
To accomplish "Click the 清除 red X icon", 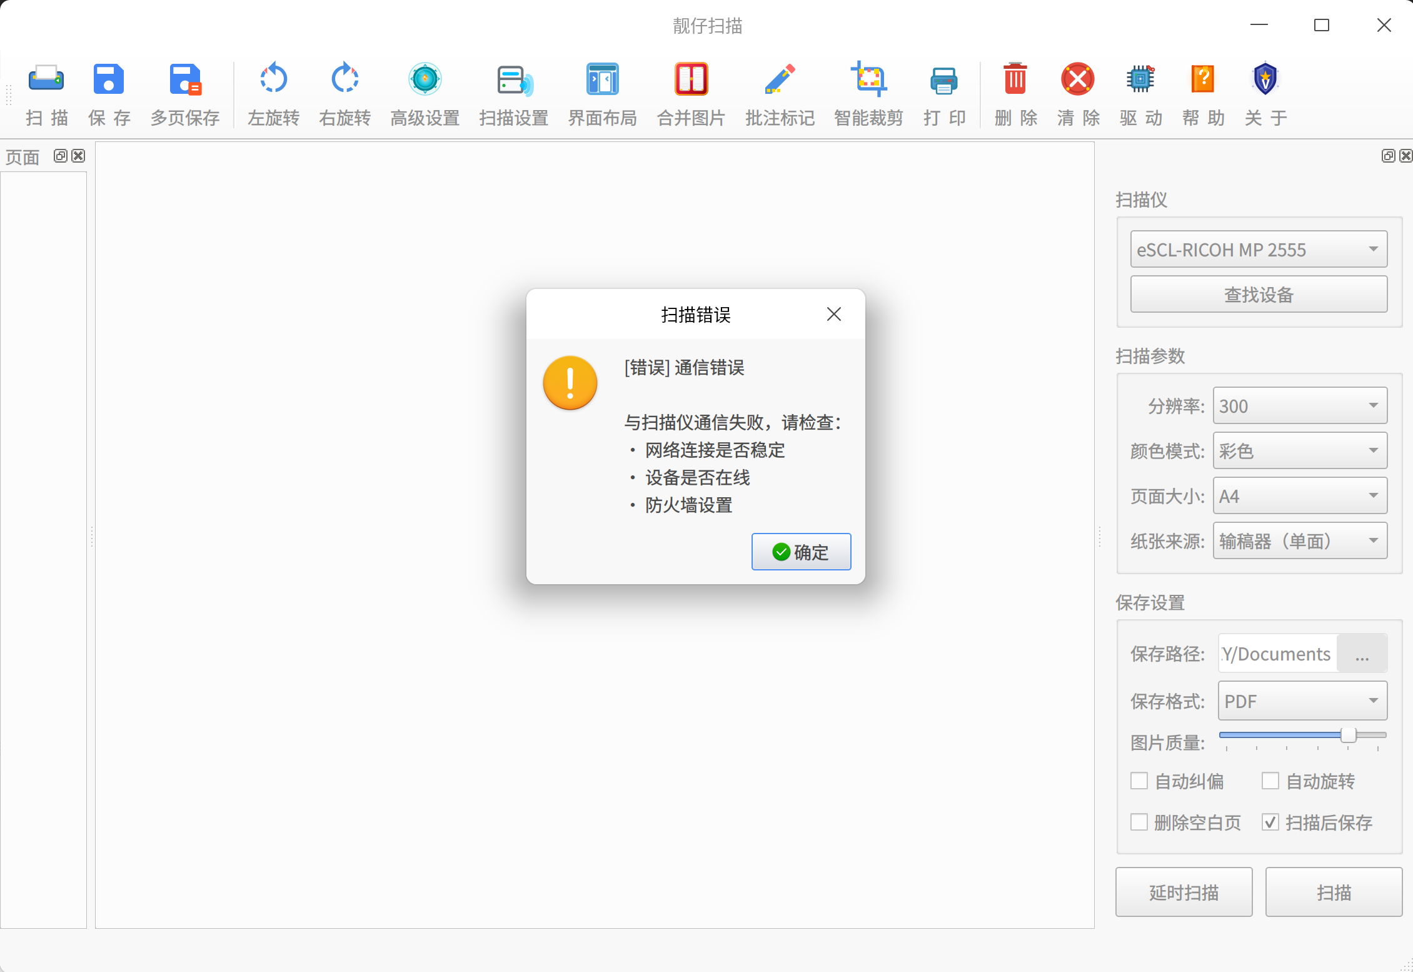I will [1078, 79].
